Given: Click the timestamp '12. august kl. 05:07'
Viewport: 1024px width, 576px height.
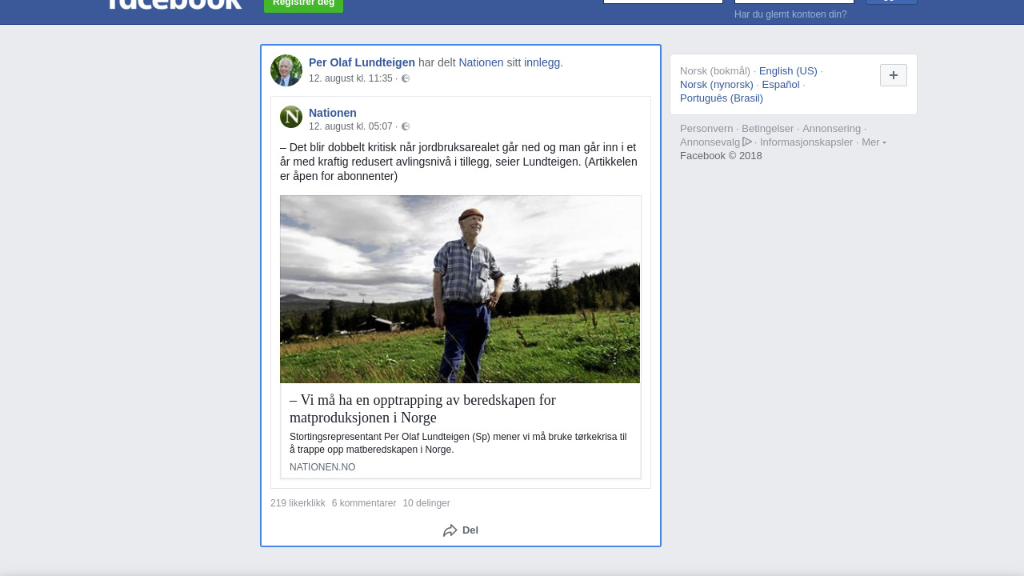Looking at the screenshot, I should [x=350, y=126].
